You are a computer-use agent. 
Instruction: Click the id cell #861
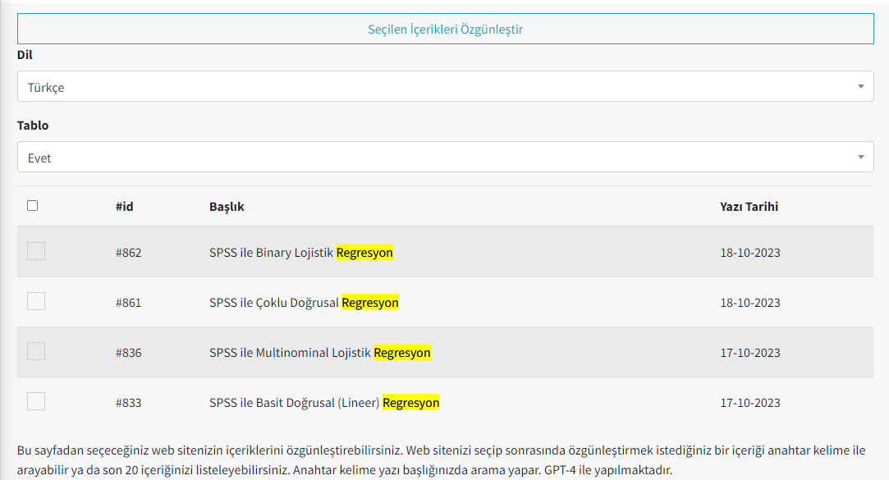click(129, 303)
